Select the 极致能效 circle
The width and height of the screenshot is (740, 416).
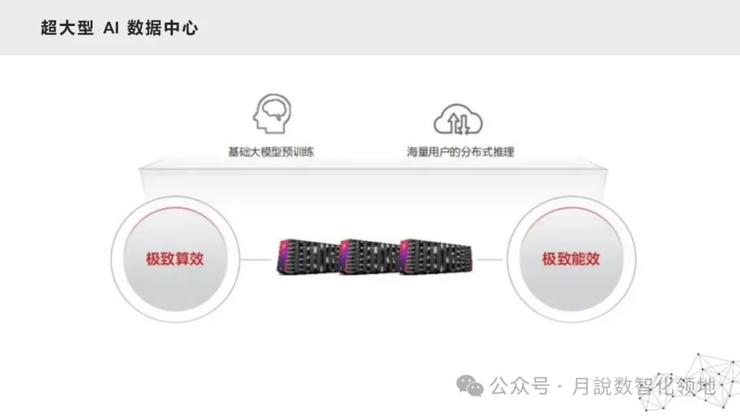click(x=571, y=259)
